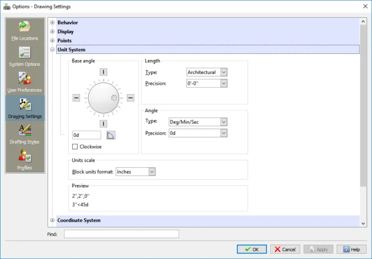Select the System Options sidebar icon

click(24, 56)
